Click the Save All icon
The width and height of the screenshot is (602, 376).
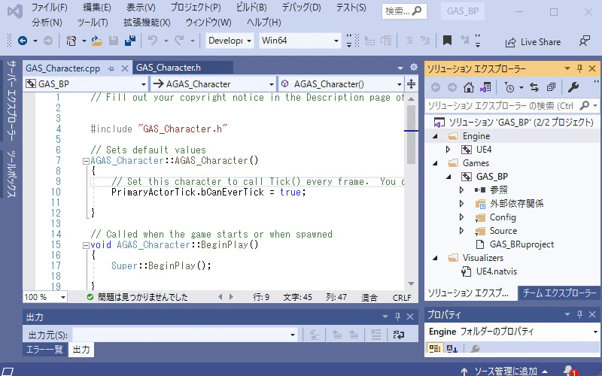pos(130,41)
